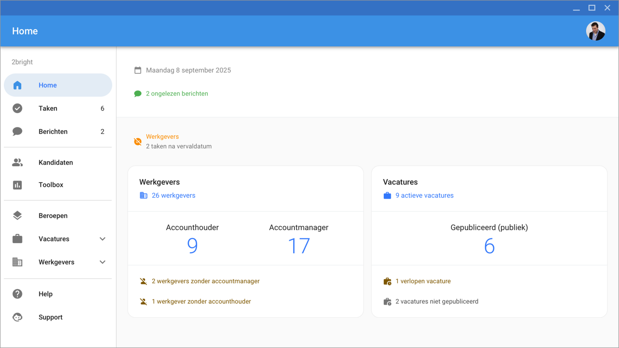Image resolution: width=619 pixels, height=348 pixels.
Task: Maximize the application window
Action: (x=592, y=8)
